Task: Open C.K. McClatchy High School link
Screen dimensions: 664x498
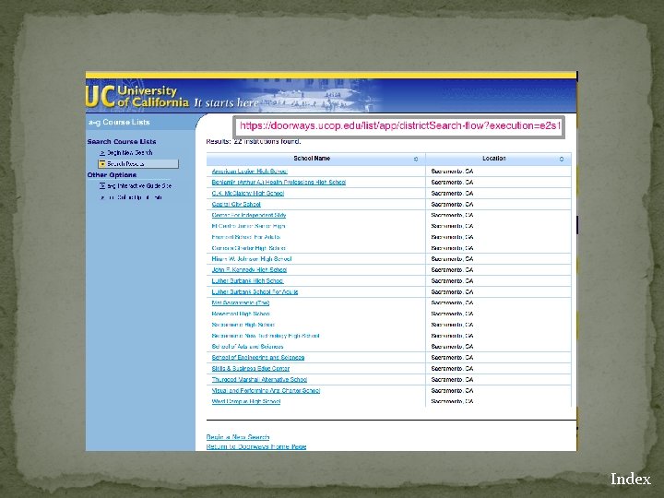Action: [248, 193]
